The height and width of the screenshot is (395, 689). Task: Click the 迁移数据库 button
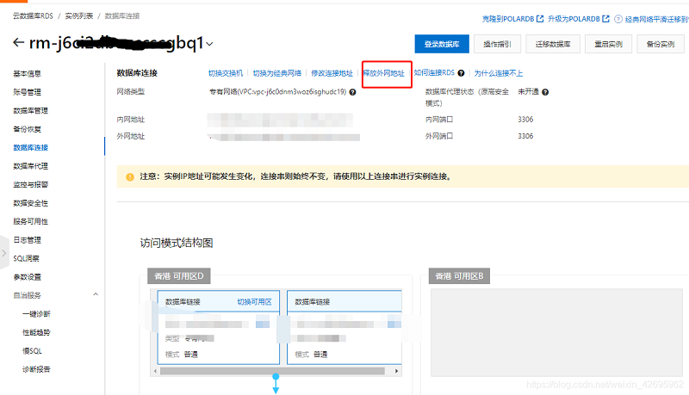click(553, 44)
